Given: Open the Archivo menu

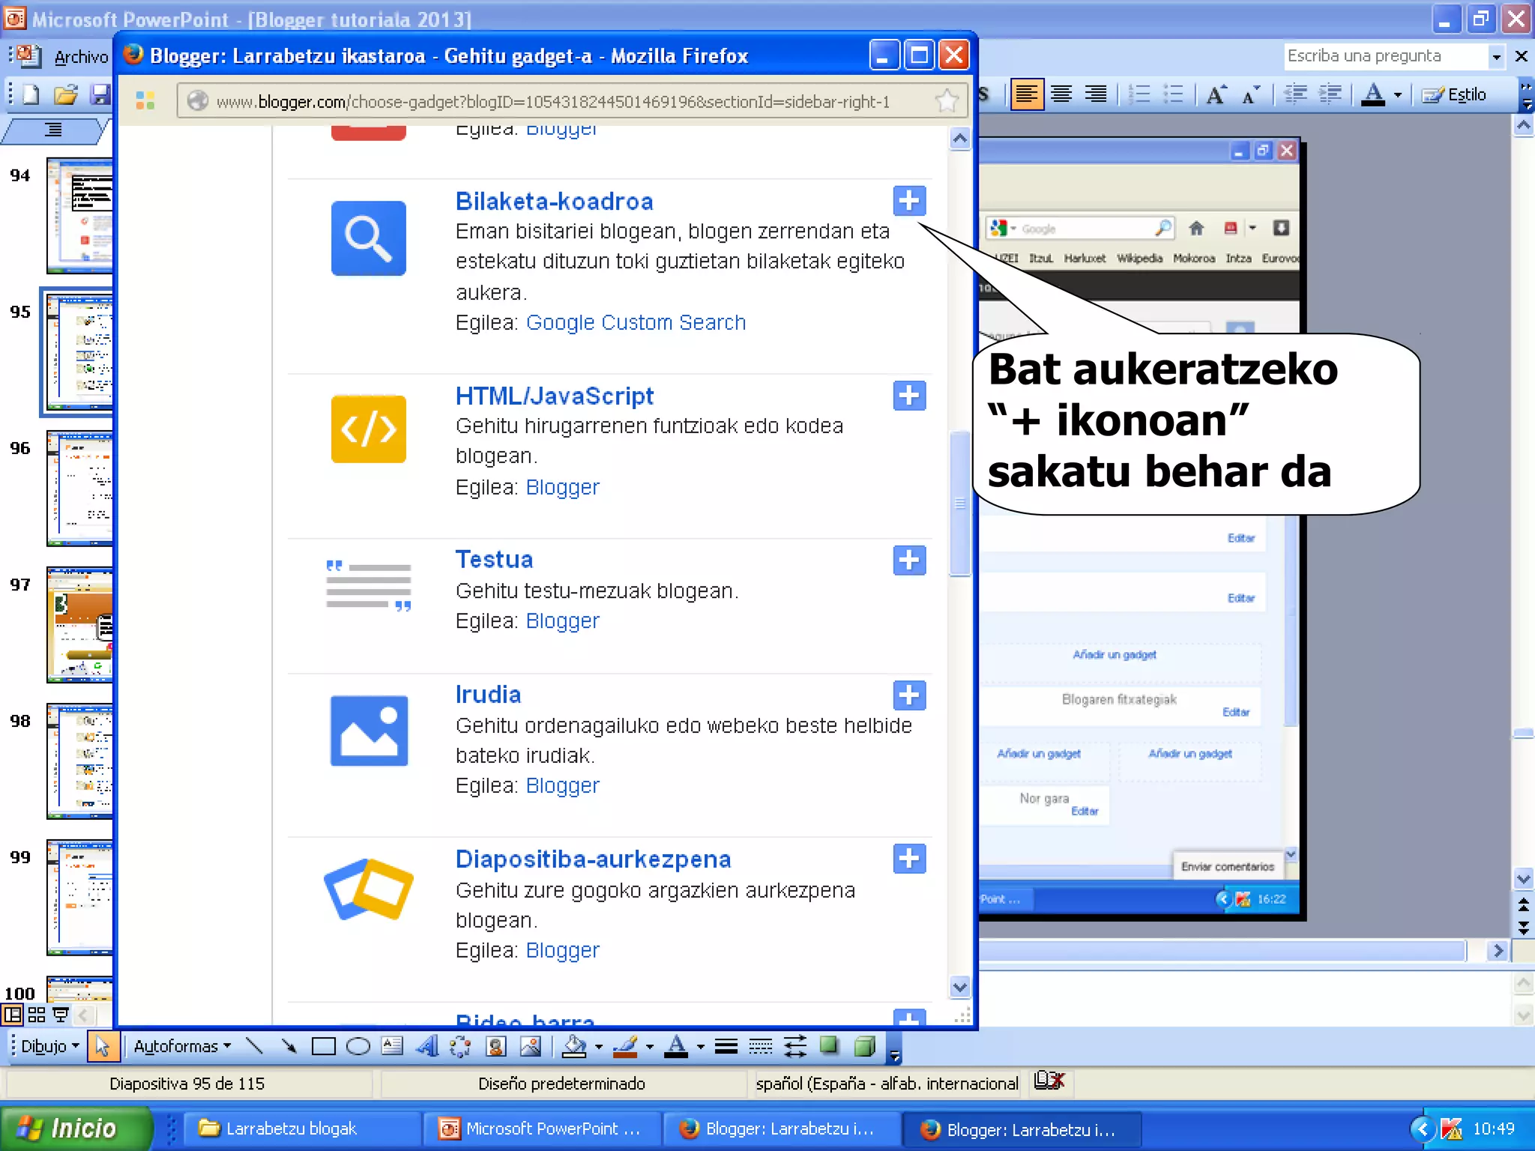Looking at the screenshot, I should pos(81,57).
